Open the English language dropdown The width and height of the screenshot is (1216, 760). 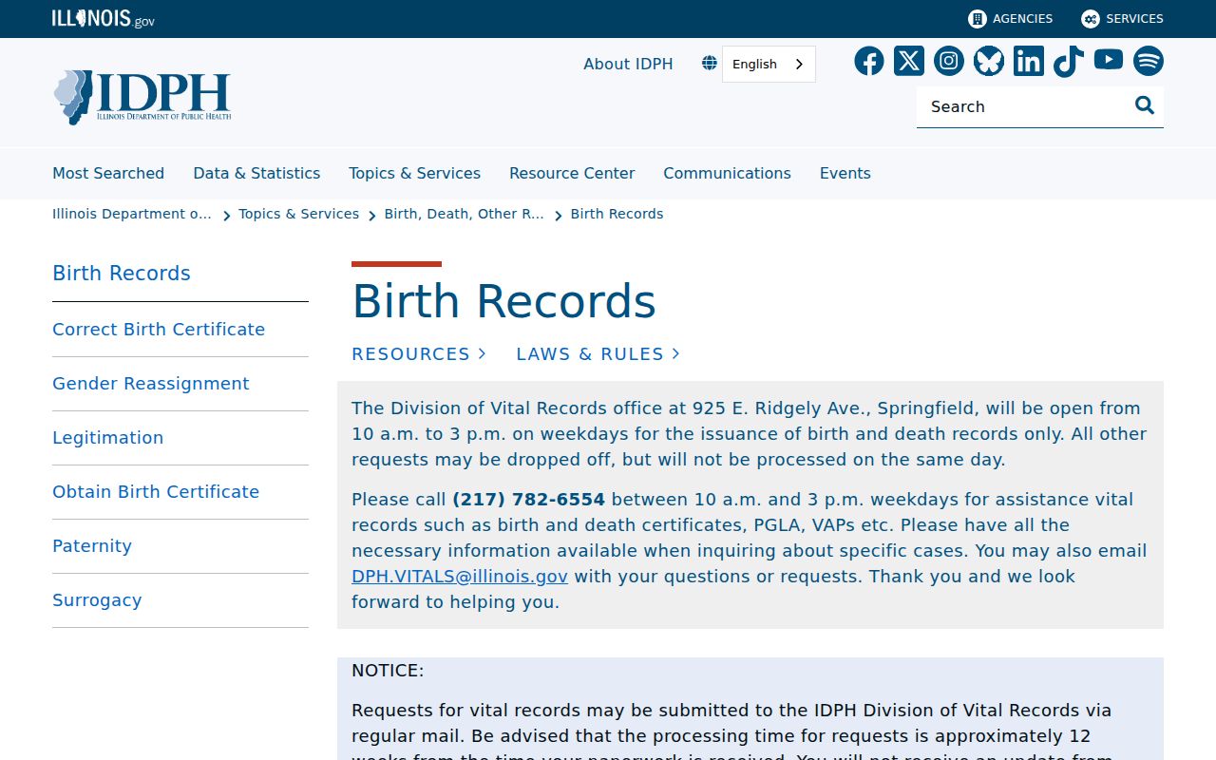(x=769, y=64)
